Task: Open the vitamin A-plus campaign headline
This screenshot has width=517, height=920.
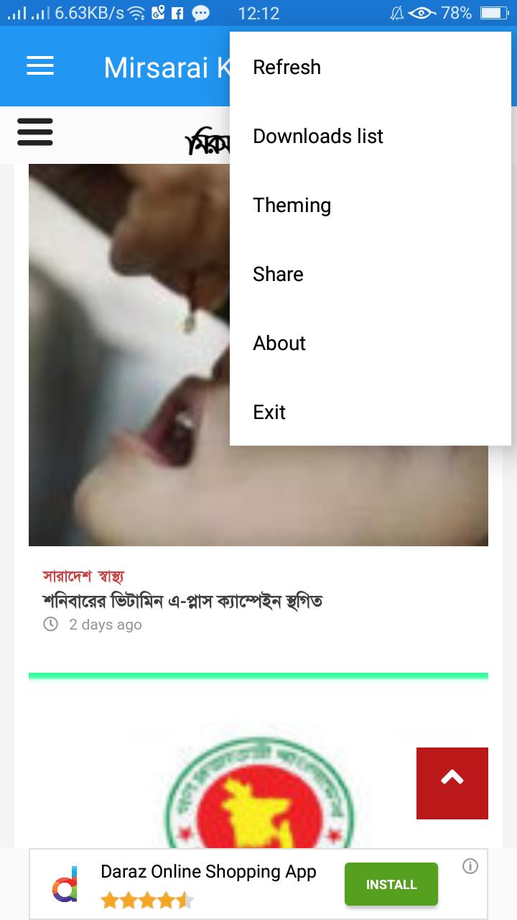Action: click(182, 600)
